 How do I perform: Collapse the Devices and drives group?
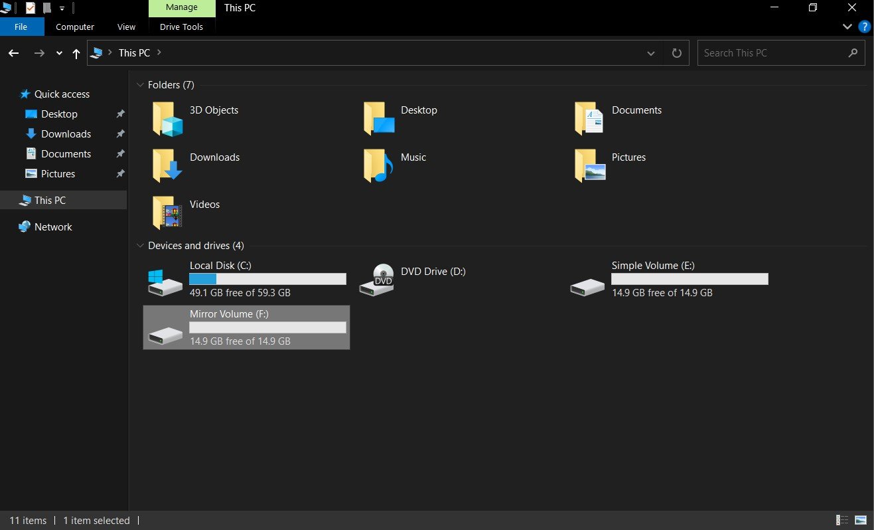click(140, 246)
